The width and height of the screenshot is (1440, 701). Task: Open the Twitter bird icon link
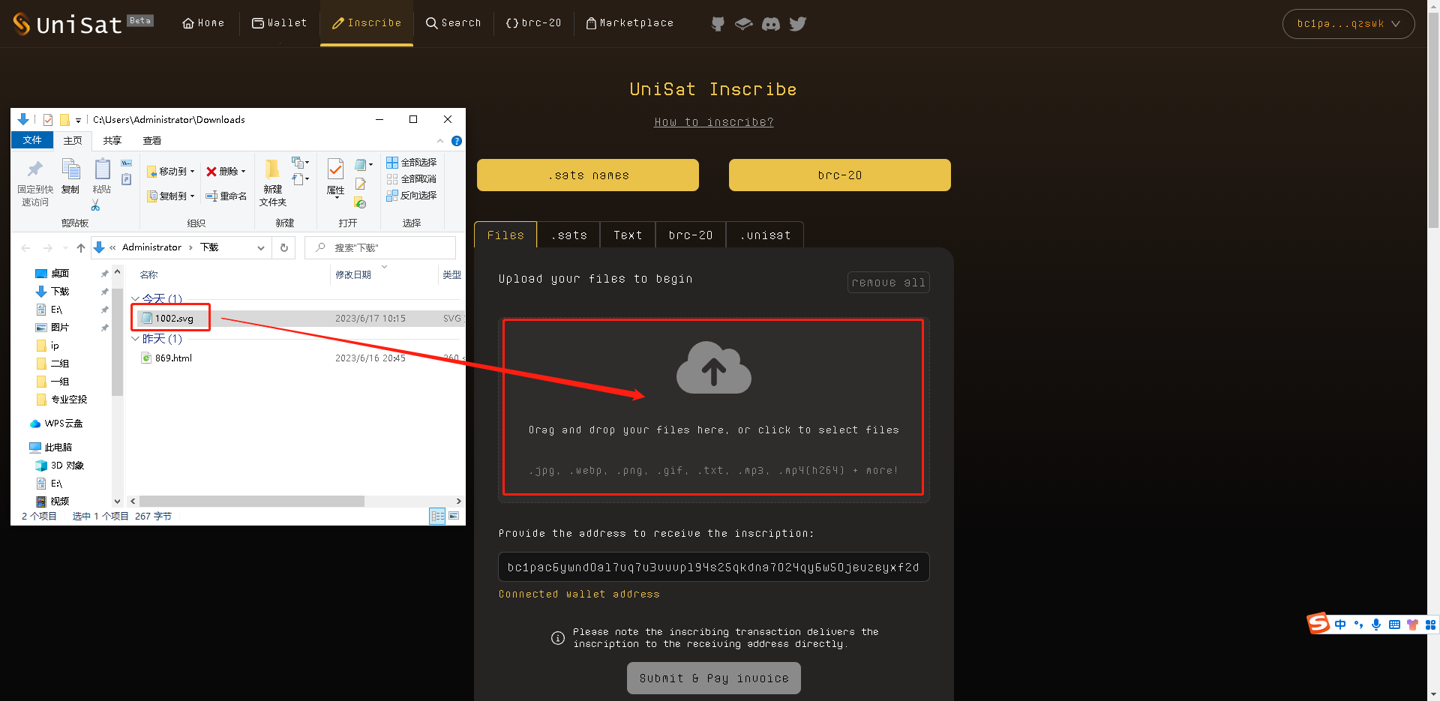click(798, 24)
